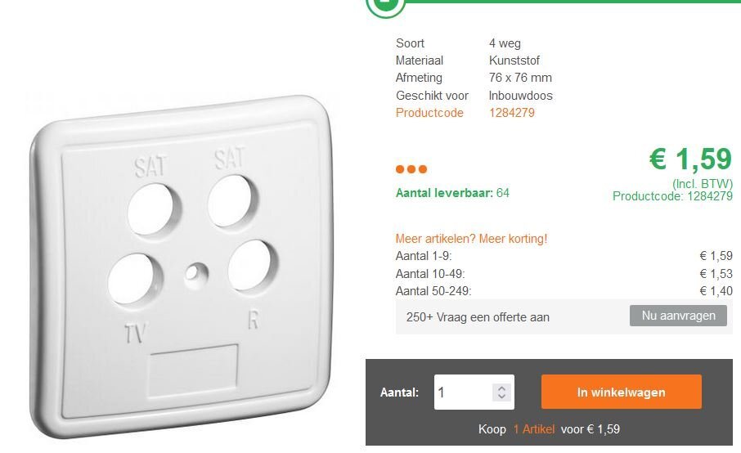Click green Productcode: 1284279 under price
Viewport: 741px width, 453px height.
click(x=672, y=196)
